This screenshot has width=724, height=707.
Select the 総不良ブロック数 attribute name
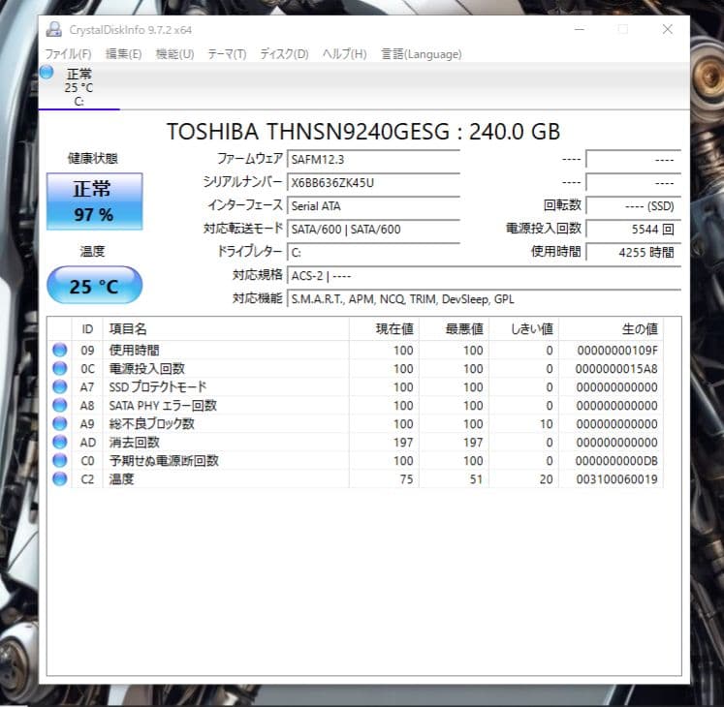pos(152,424)
